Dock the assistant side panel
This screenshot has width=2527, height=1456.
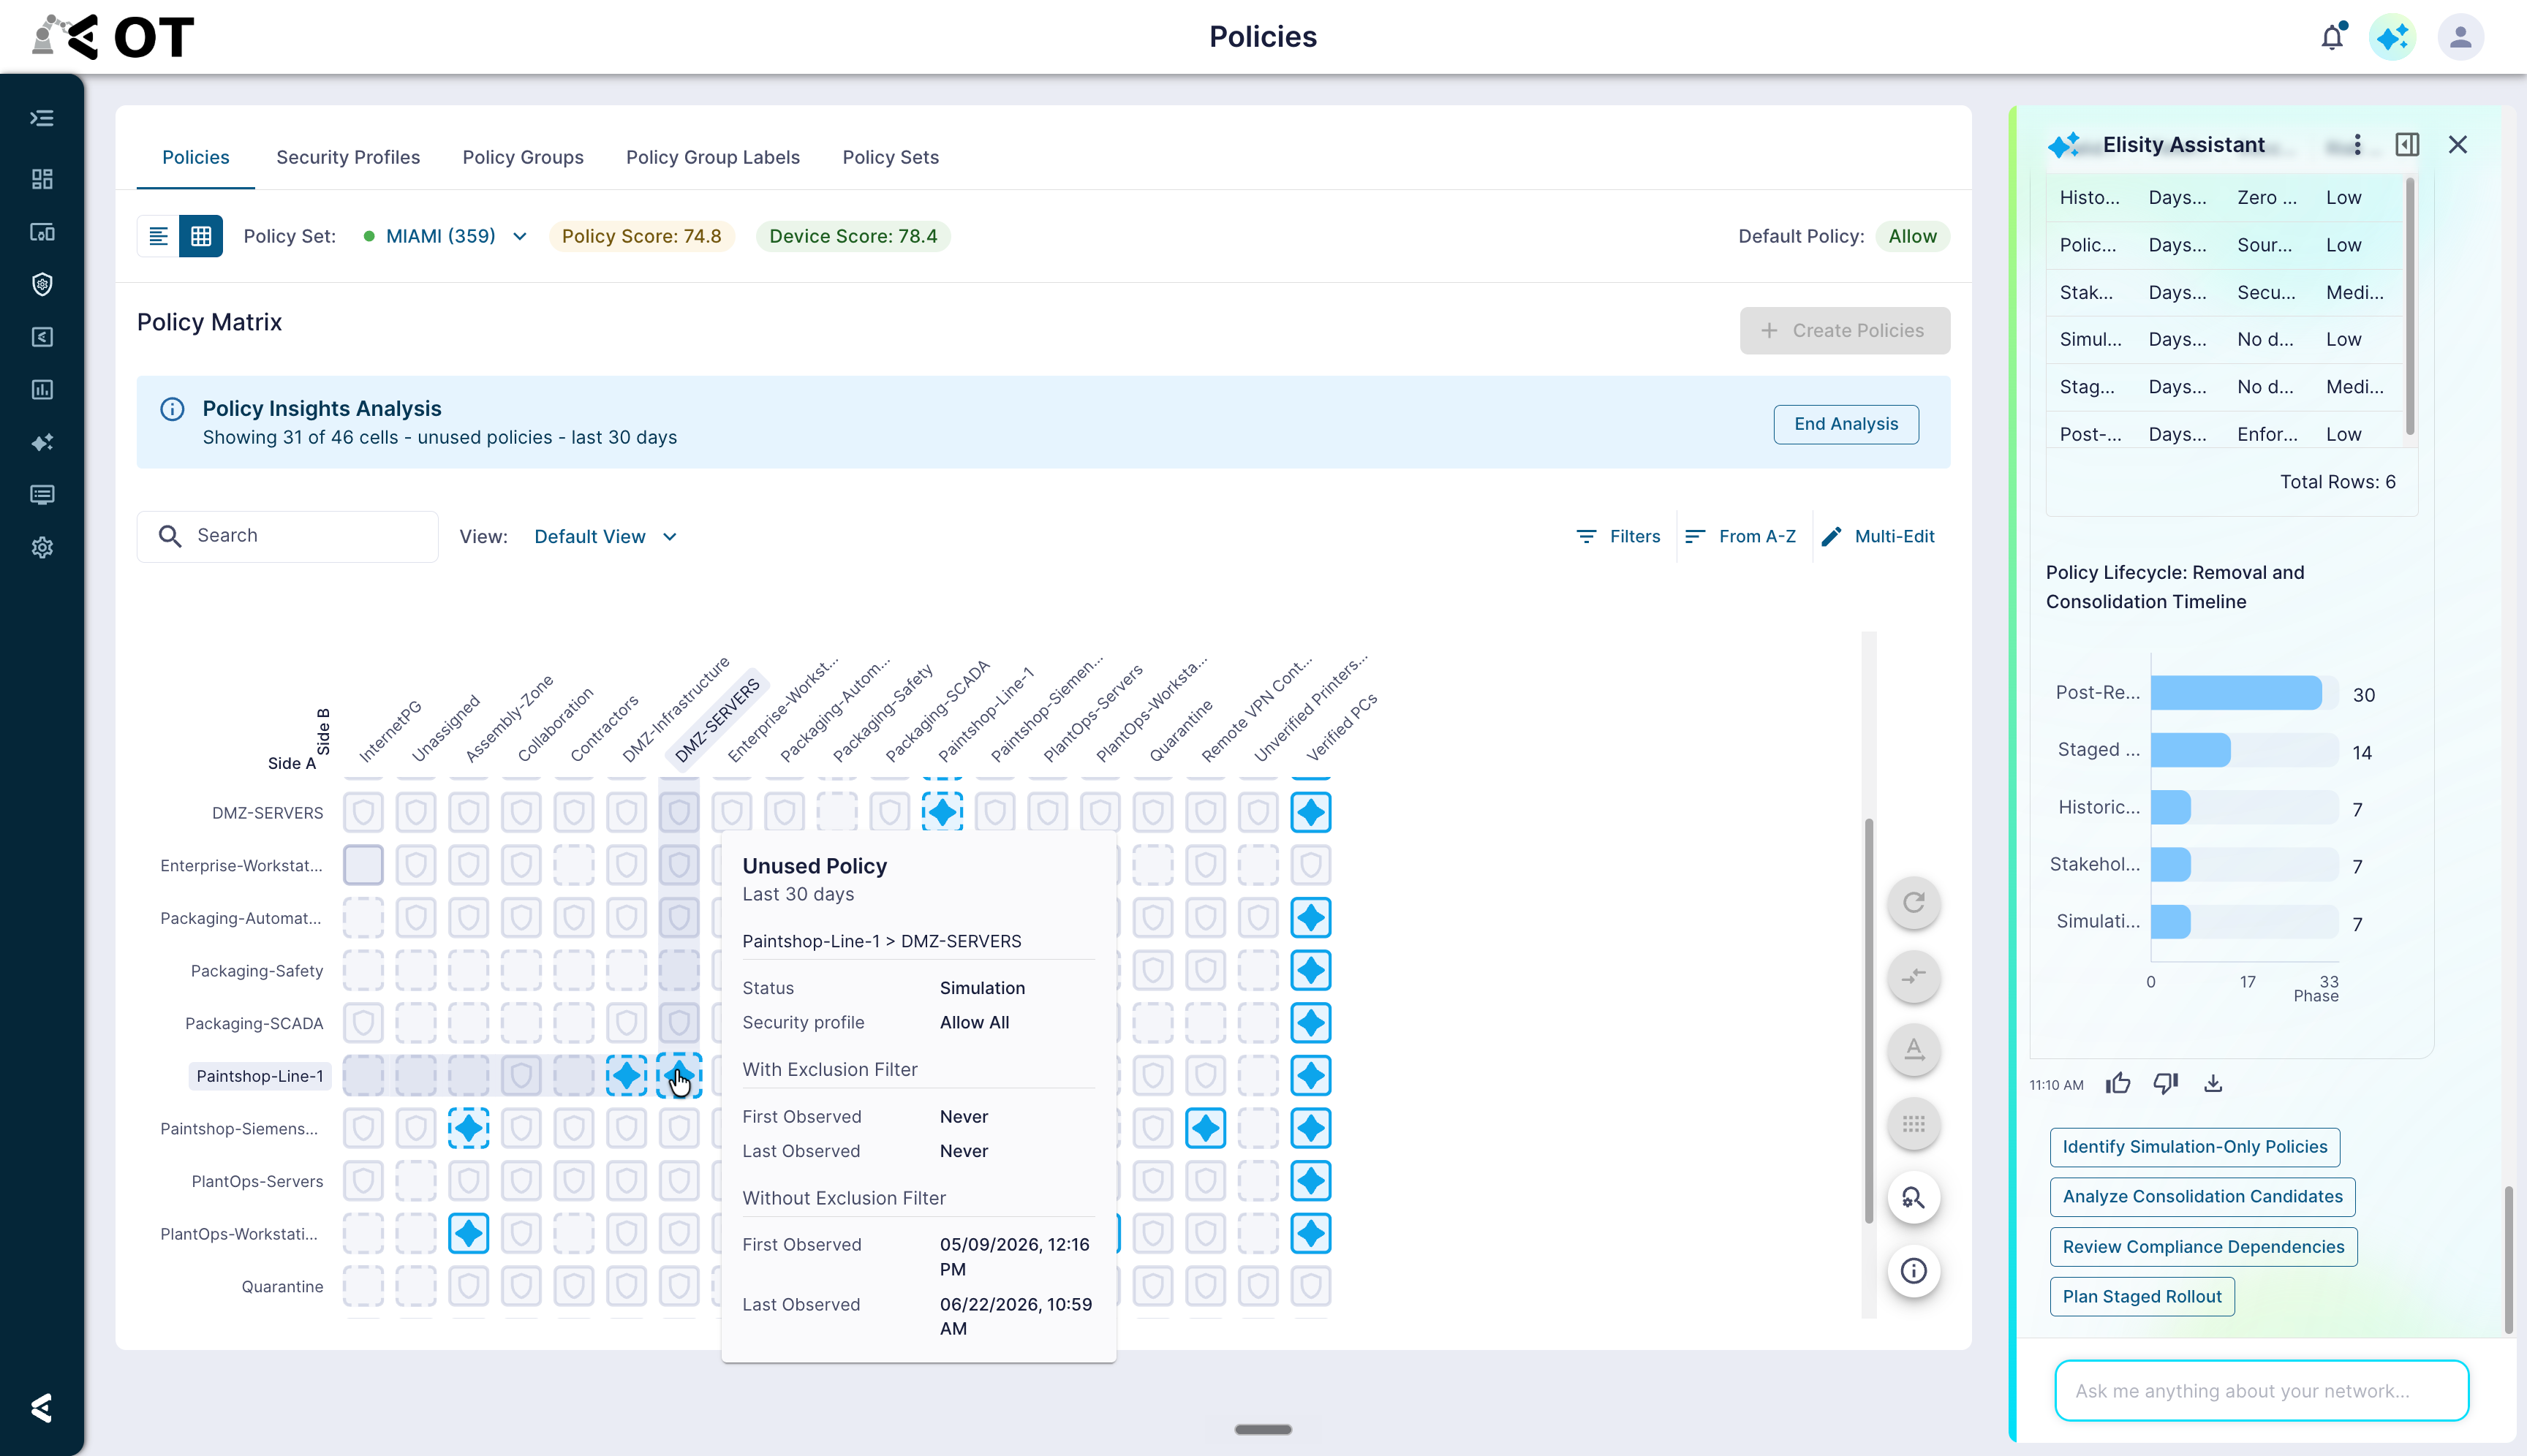pyautogui.click(x=2408, y=145)
